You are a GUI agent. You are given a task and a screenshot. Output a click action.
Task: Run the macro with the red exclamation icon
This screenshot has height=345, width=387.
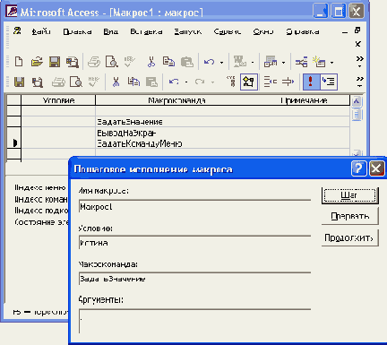311,82
